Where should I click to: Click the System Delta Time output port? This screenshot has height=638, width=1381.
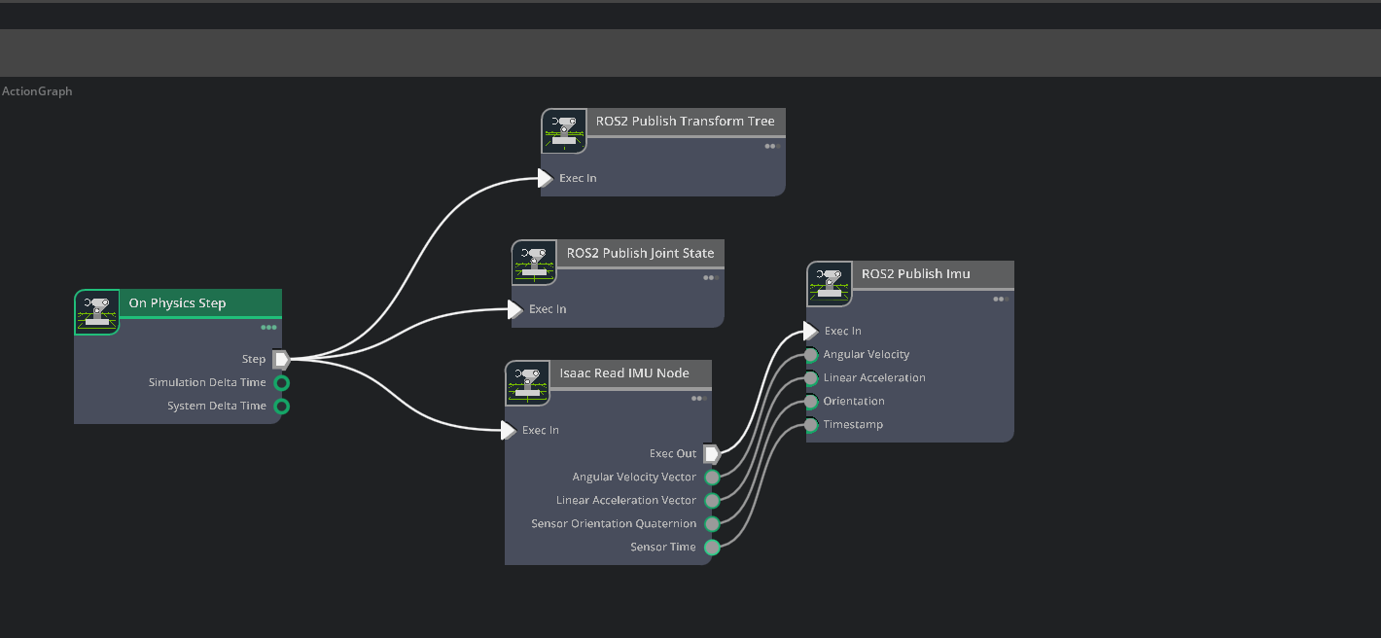(282, 406)
